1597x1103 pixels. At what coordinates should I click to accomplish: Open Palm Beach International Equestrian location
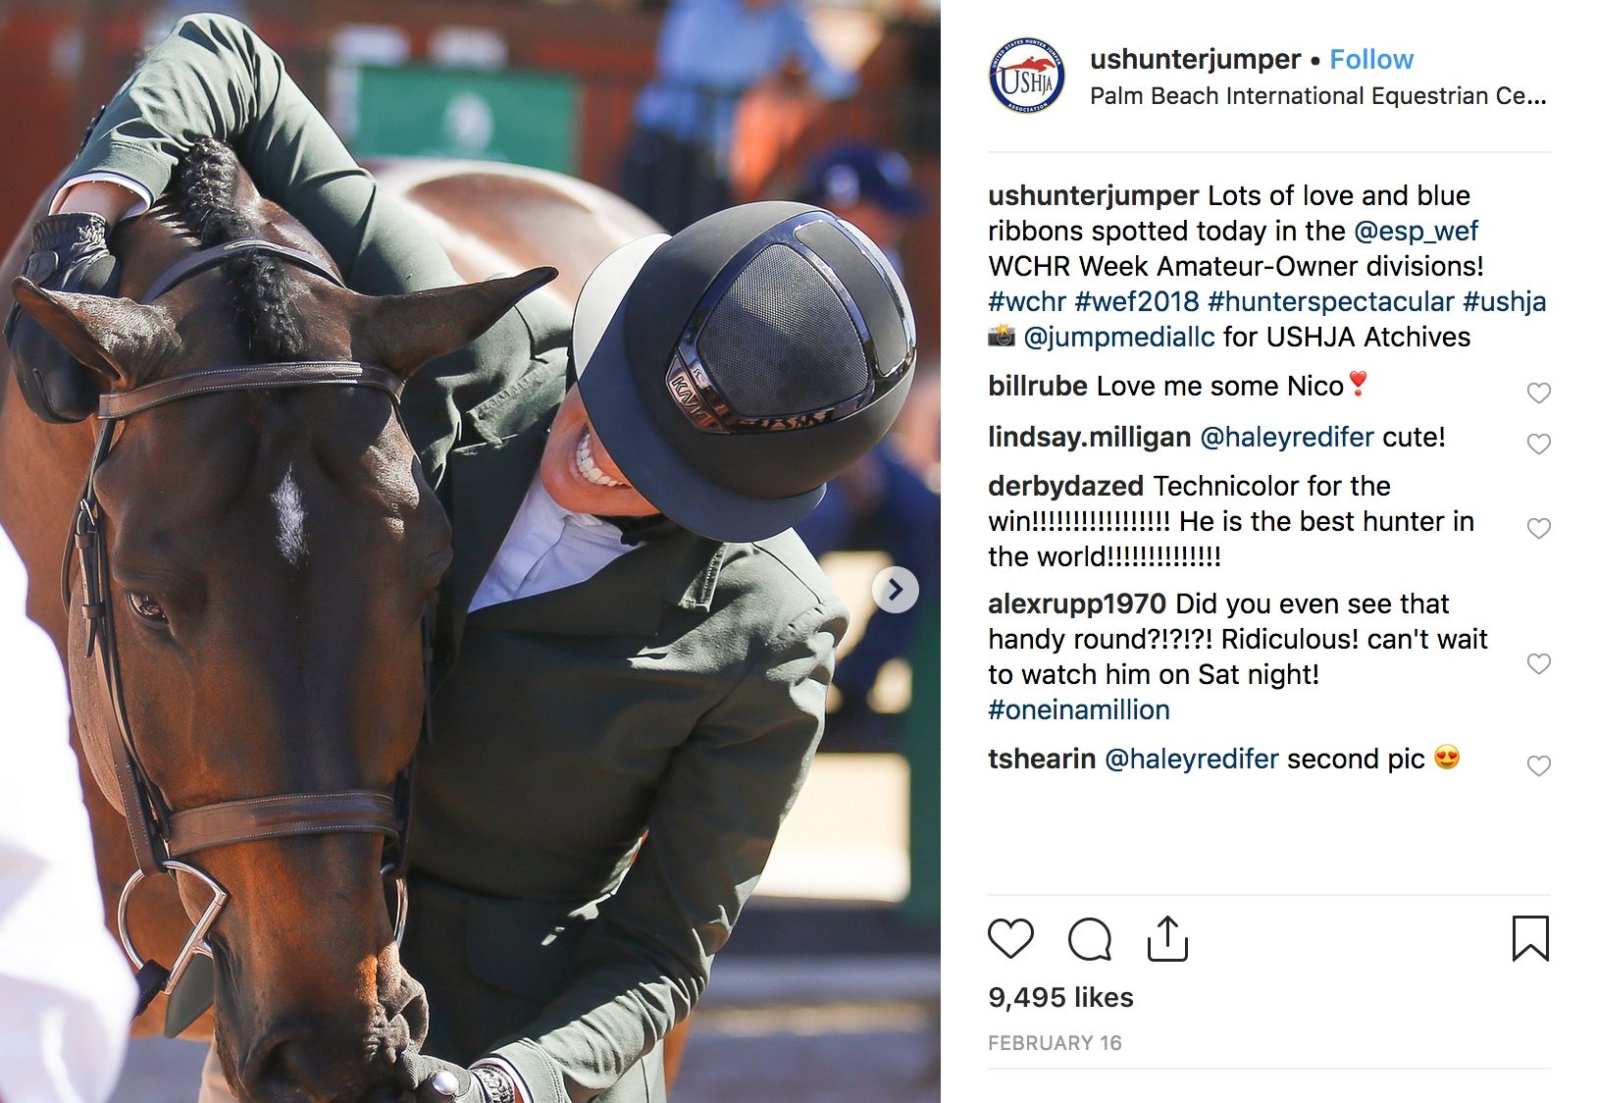point(1318,96)
